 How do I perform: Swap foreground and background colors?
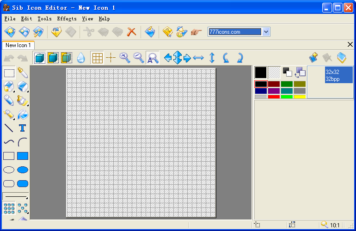300,73
